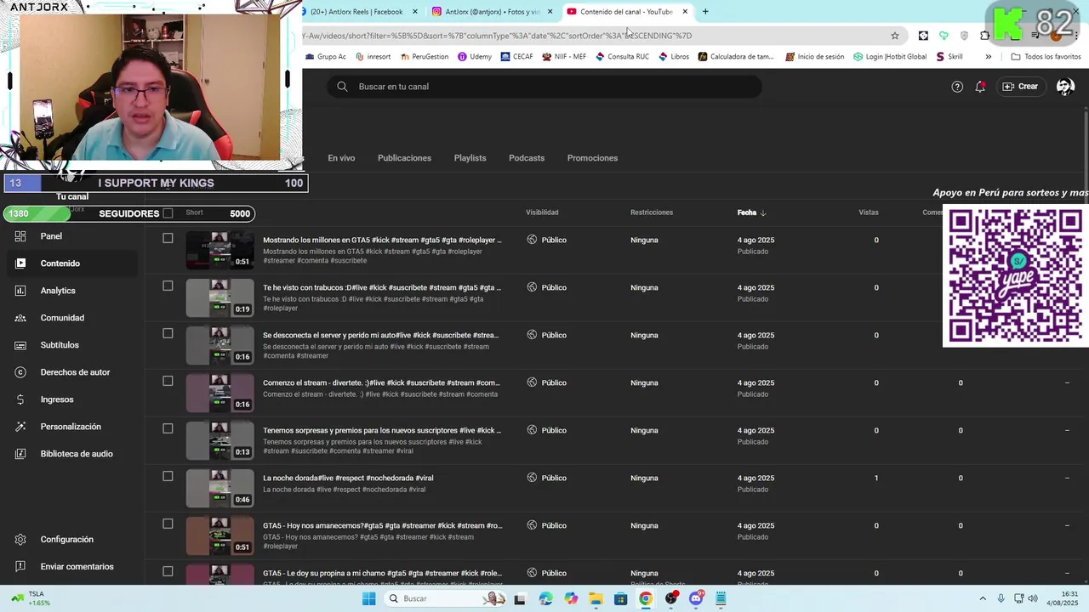1089x612 pixels.
Task: Open File Explorer from taskbar
Action: (x=596, y=598)
